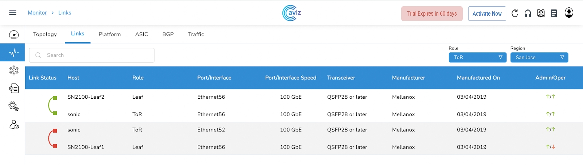This screenshot has height=165, width=583.
Task: Switch to the Topology tab
Action: click(x=45, y=34)
